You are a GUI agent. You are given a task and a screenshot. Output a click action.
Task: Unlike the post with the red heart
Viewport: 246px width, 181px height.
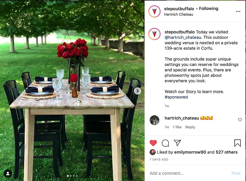[153, 143]
